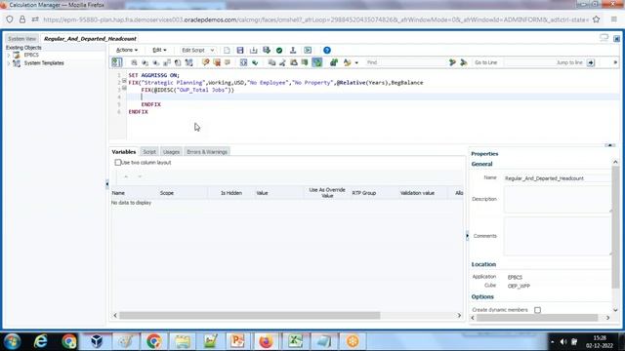625x351 pixels.
Task: Open the Usages tab
Action: (172, 152)
